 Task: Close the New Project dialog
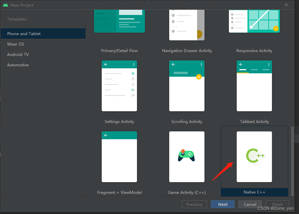point(286,5)
